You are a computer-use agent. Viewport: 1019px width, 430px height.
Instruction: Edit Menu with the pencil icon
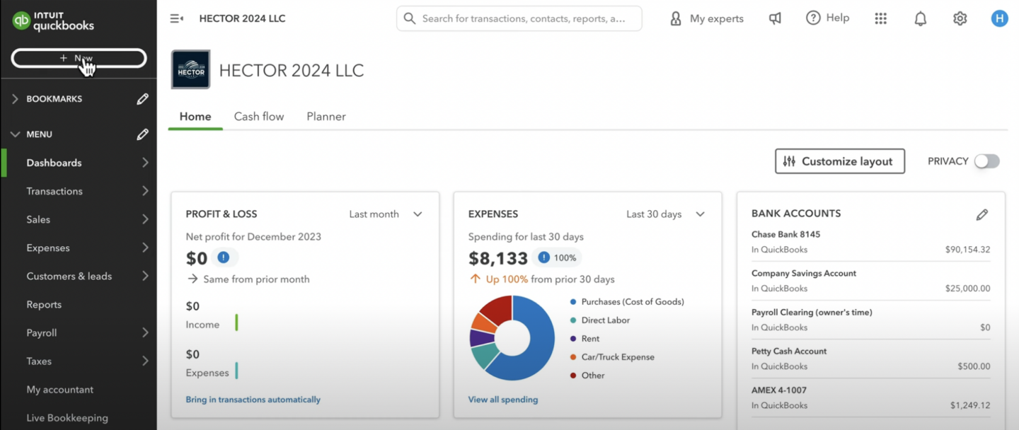[x=142, y=134]
